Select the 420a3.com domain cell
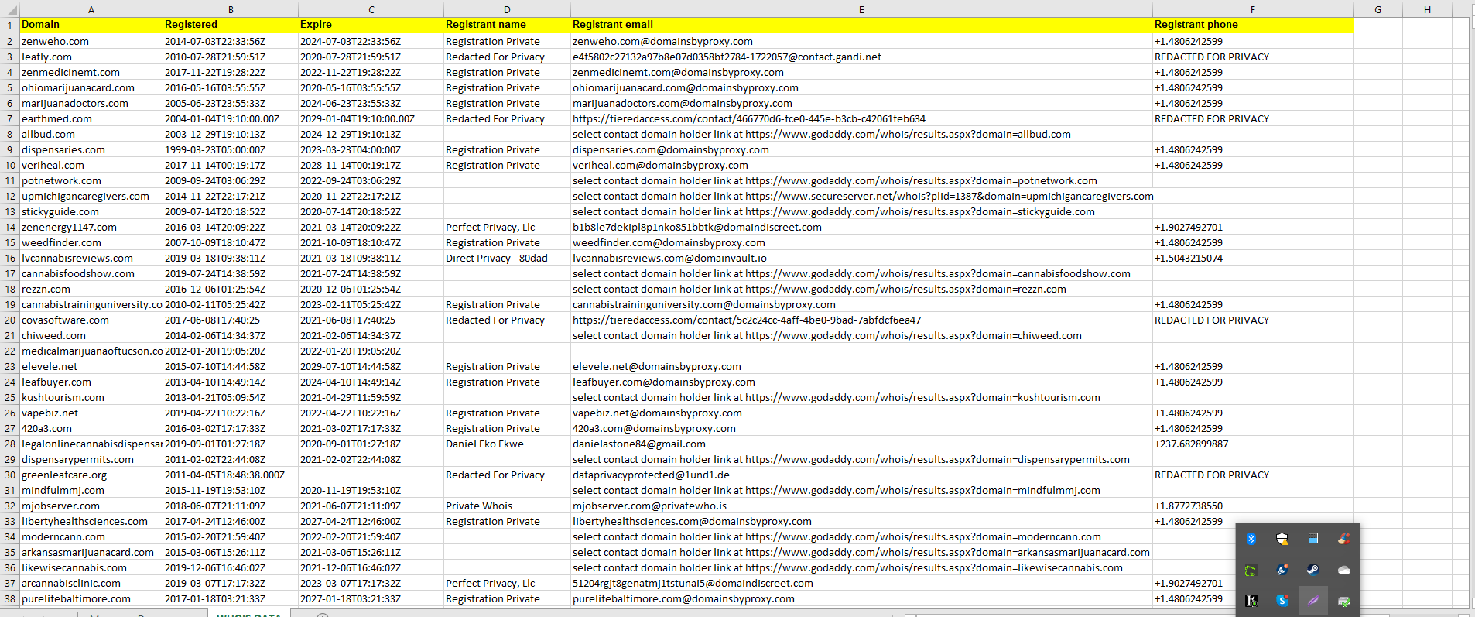 click(x=91, y=428)
